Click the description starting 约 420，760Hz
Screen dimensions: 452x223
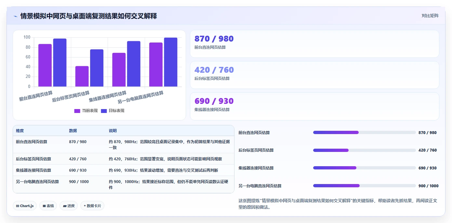[x=166, y=159]
